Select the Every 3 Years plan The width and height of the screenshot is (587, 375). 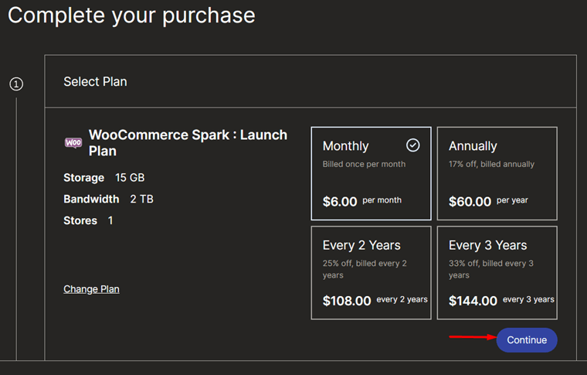[497, 273]
